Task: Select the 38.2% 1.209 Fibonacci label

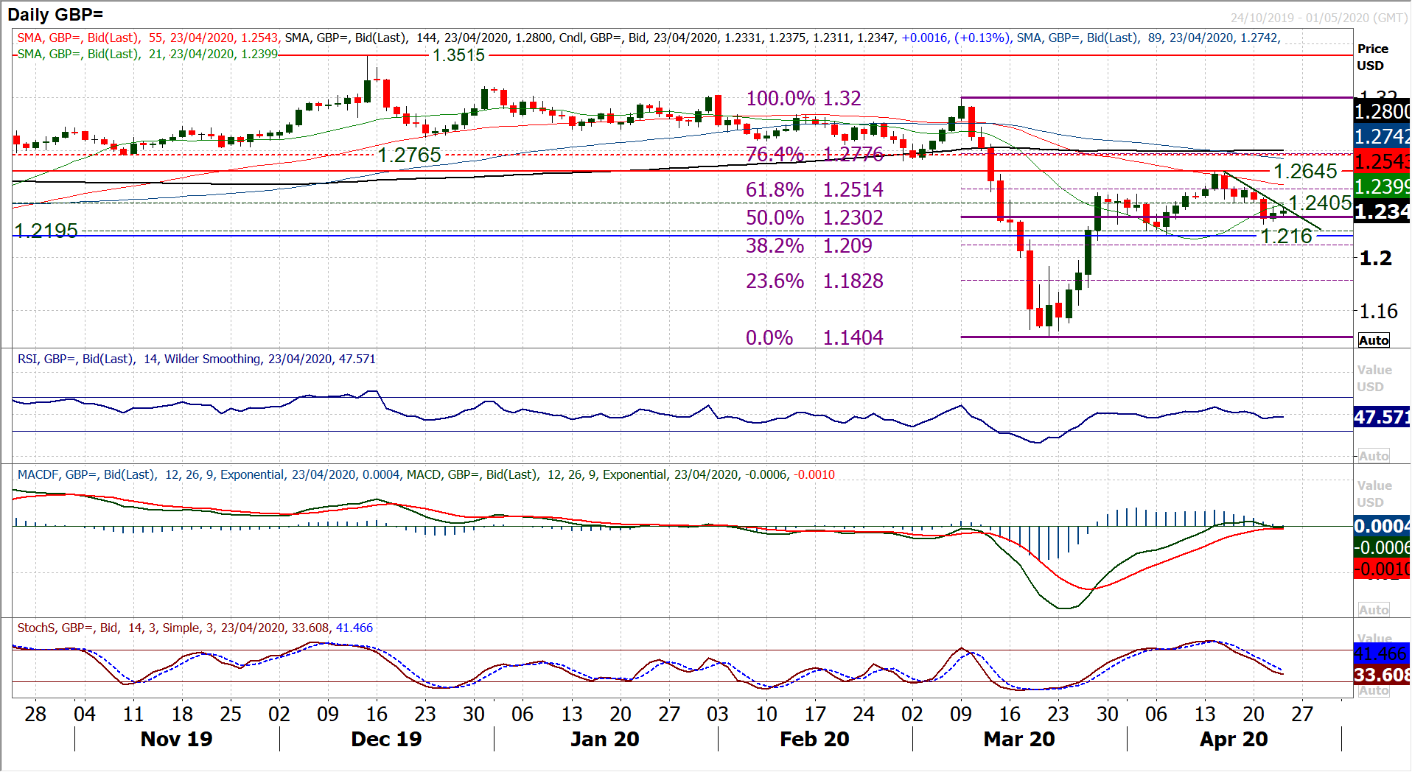Action: [x=809, y=245]
